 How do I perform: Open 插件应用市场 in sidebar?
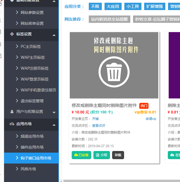point(32,147)
